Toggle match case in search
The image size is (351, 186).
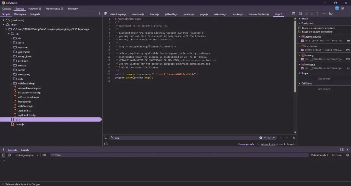coord(265,138)
